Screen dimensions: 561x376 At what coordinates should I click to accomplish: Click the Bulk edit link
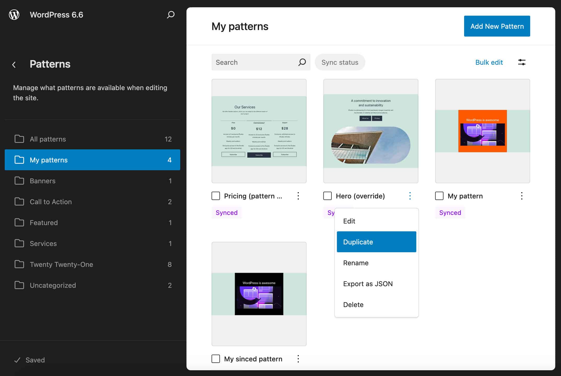point(489,62)
